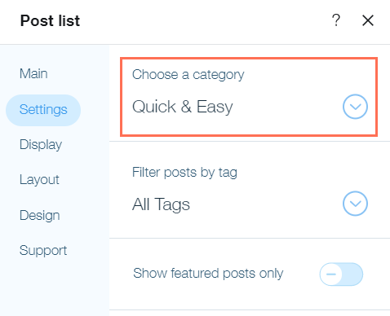Screen dimensions: 390x316
Task: Click the 'Filter posts by tag' label
Action: coord(184,173)
